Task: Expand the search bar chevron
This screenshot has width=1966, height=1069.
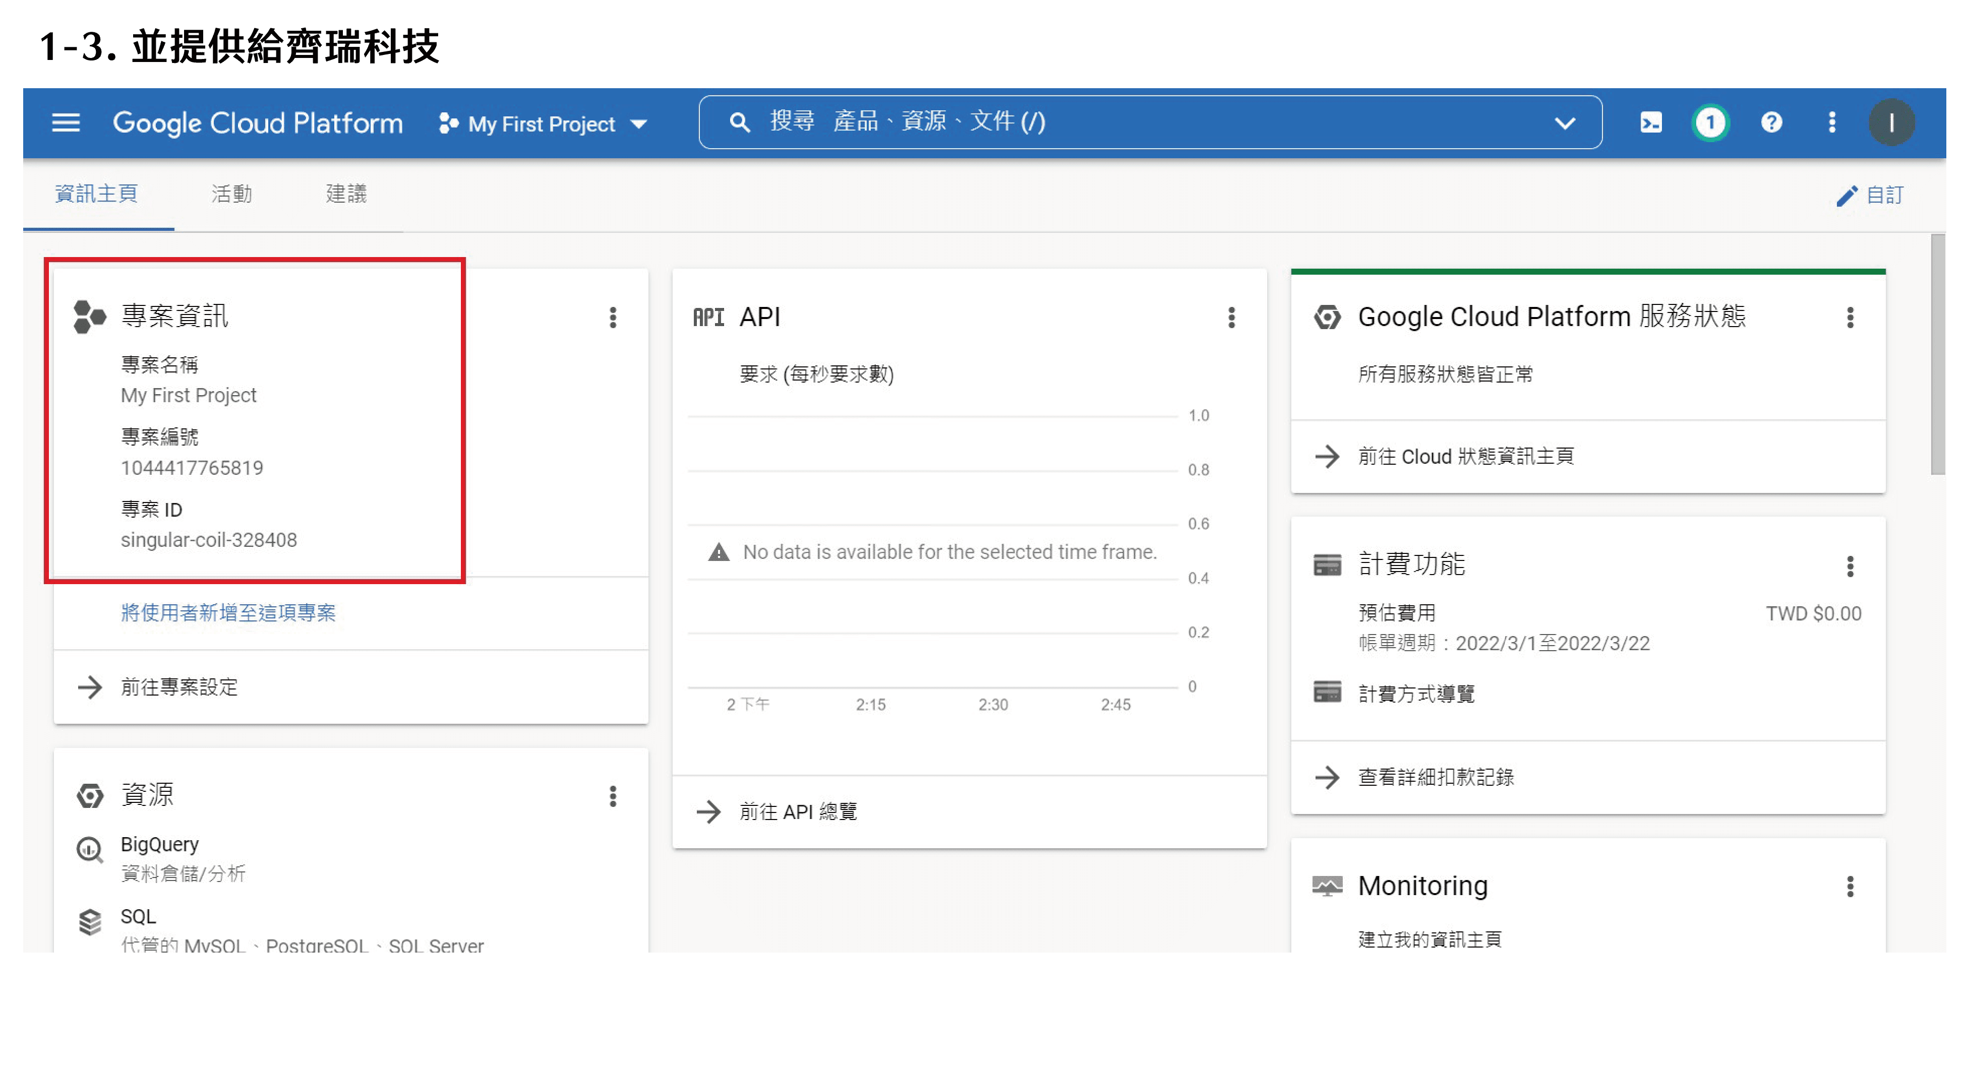Action: (1565, 123)
